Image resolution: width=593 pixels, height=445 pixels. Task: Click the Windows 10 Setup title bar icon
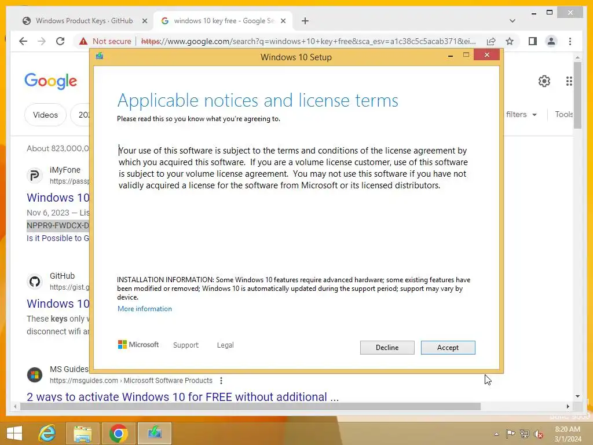[x=100, y=56]
